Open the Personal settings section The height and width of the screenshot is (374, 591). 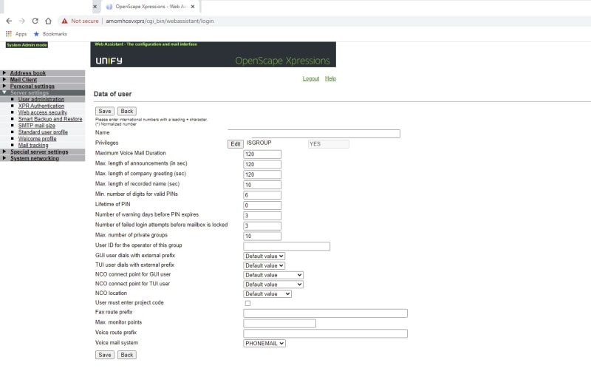32,86
